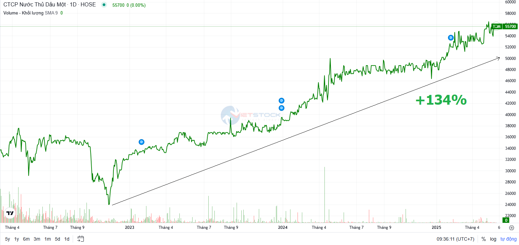Switch to the 1d time range
519x245 pixels.
(67, 239)
